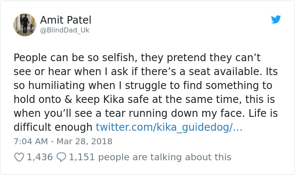Image resolution: width=295 pixels, height=175 pixels.
Task: Follow the twitter.com/kika_guidedog link
Action: tap(169, 127)
